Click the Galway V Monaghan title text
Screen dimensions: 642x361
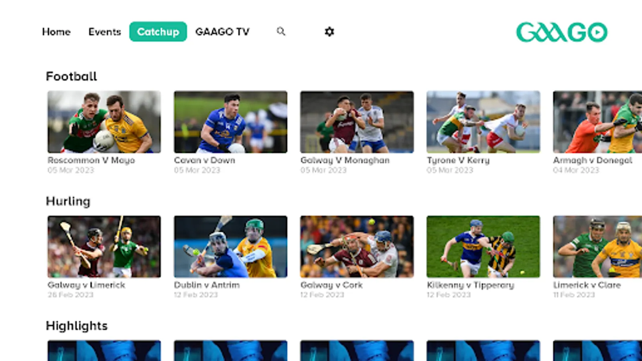pyautogui.click(x=345, y=160)
